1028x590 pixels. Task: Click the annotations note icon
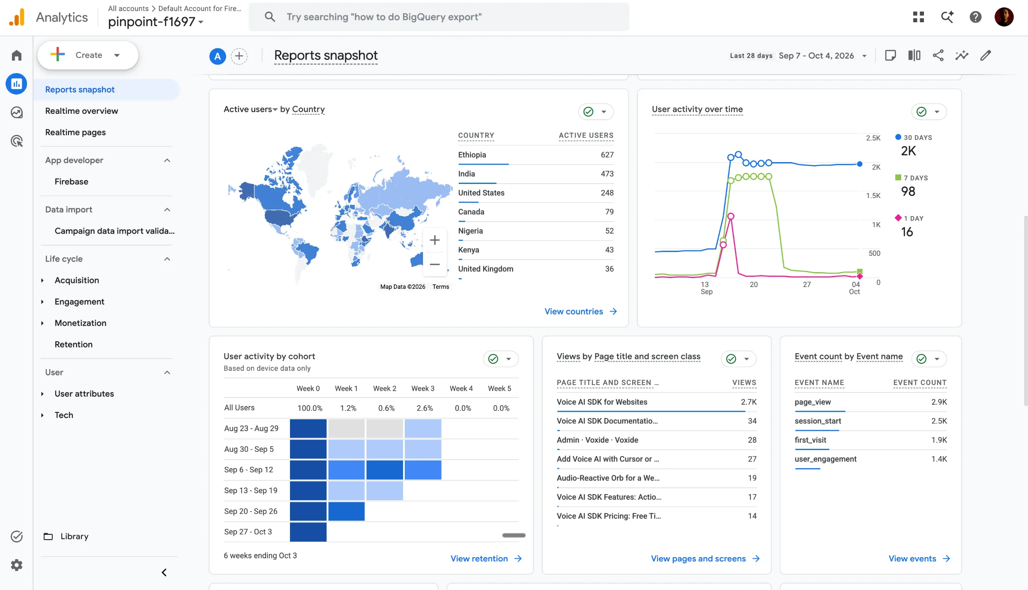point(891,56)
